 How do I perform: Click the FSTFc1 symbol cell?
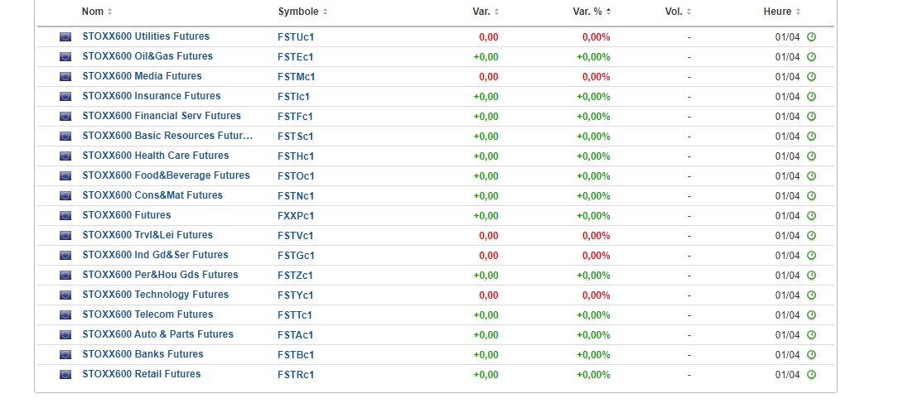click(296, 117)
